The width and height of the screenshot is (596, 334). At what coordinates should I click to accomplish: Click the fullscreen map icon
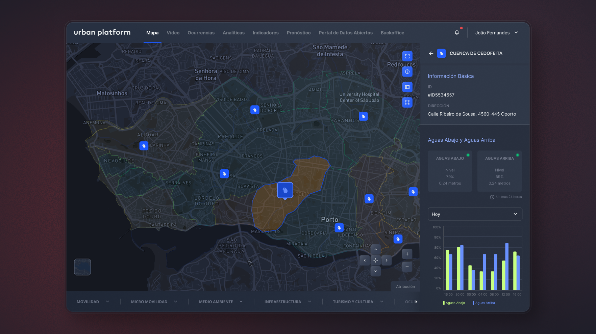click(407, 56)
